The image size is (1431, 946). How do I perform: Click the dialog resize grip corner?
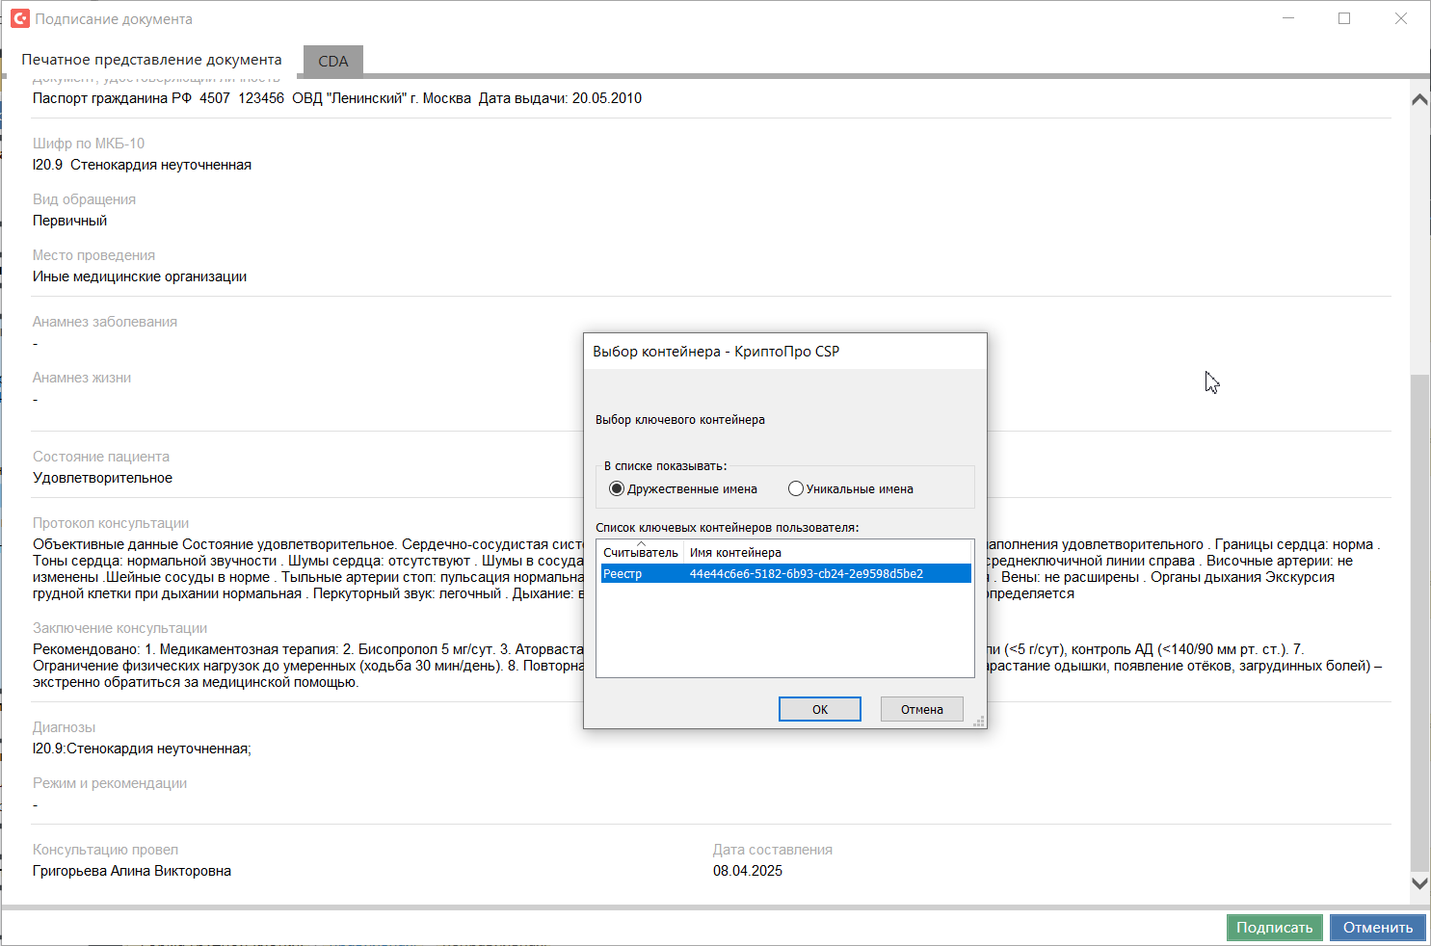click(x=980, y=722)
